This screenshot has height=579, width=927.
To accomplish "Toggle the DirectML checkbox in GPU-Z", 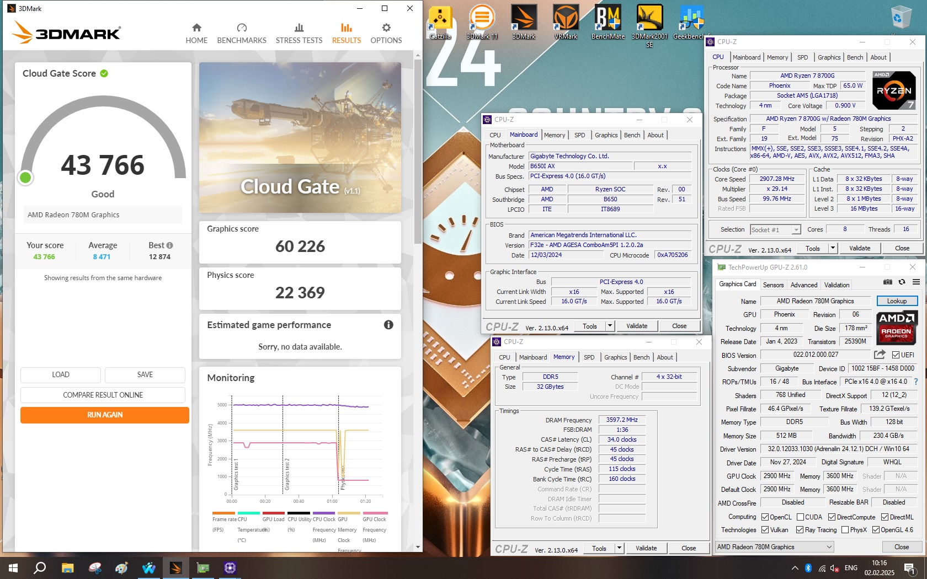I will point(885,517).
